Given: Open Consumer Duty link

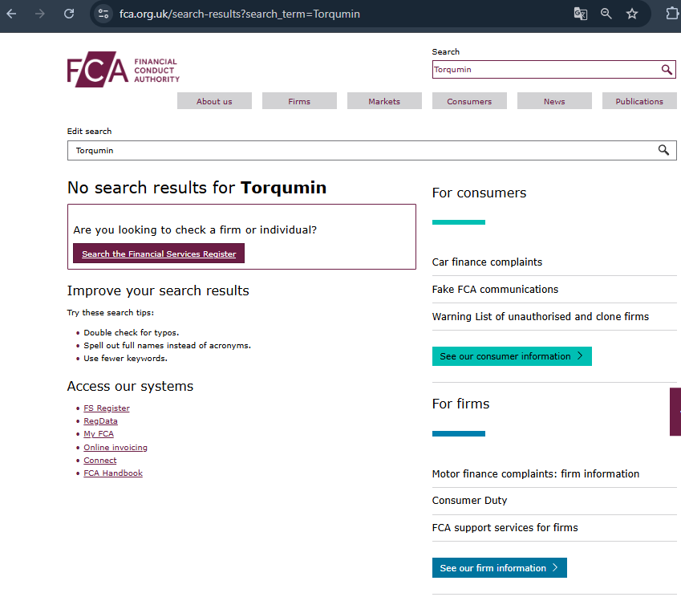Looking at the screenshot, I should tap(469, 501).
